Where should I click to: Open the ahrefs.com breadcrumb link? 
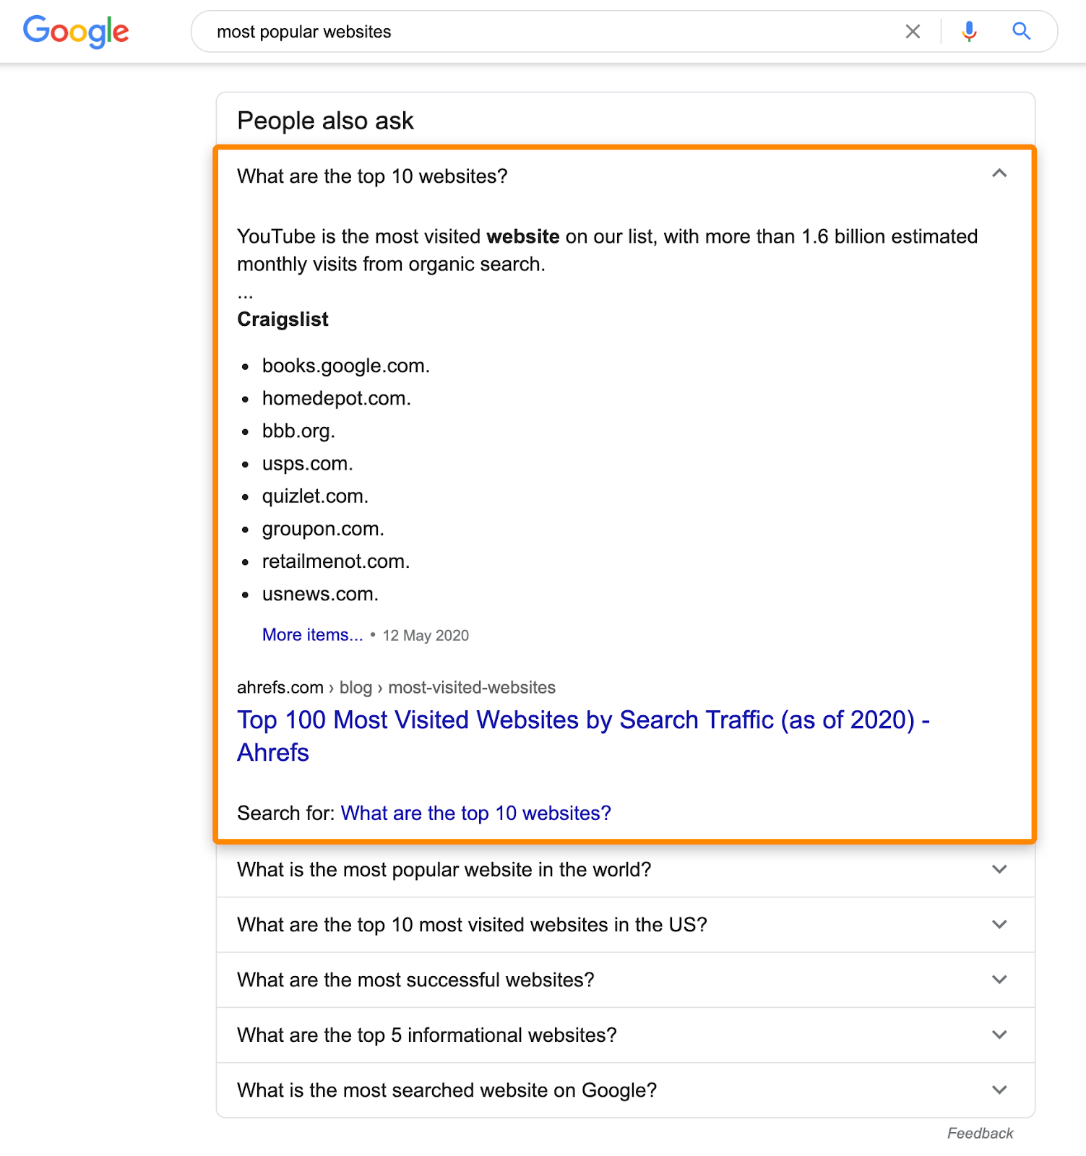click(280, 687)
